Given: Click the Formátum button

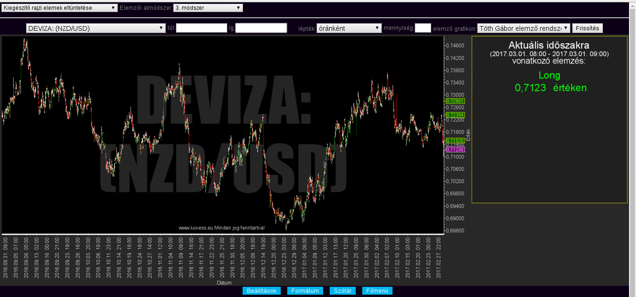Looking at the screenshot, I should tap(305, 291).
